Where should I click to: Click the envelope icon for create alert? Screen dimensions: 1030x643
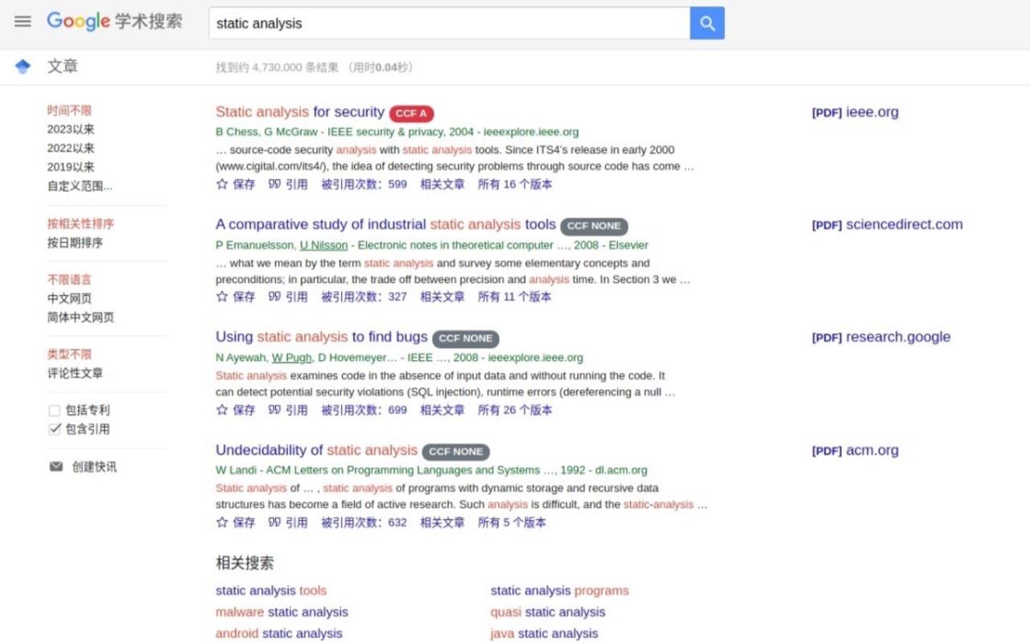[x=56, y=466]
